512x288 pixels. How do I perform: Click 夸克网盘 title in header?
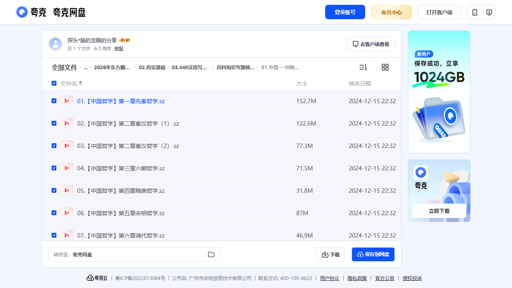pos(69,12)
